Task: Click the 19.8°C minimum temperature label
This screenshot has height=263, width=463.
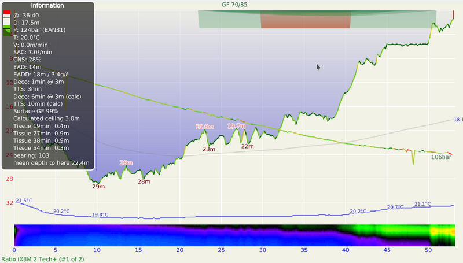Action: point(100,215)
